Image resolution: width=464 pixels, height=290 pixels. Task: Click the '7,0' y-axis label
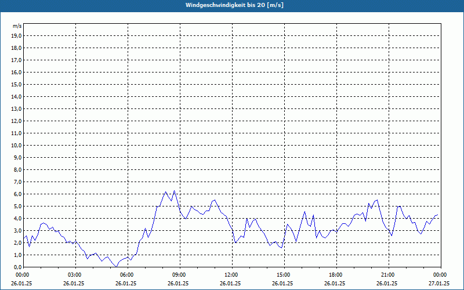click(x=17, y=182)
